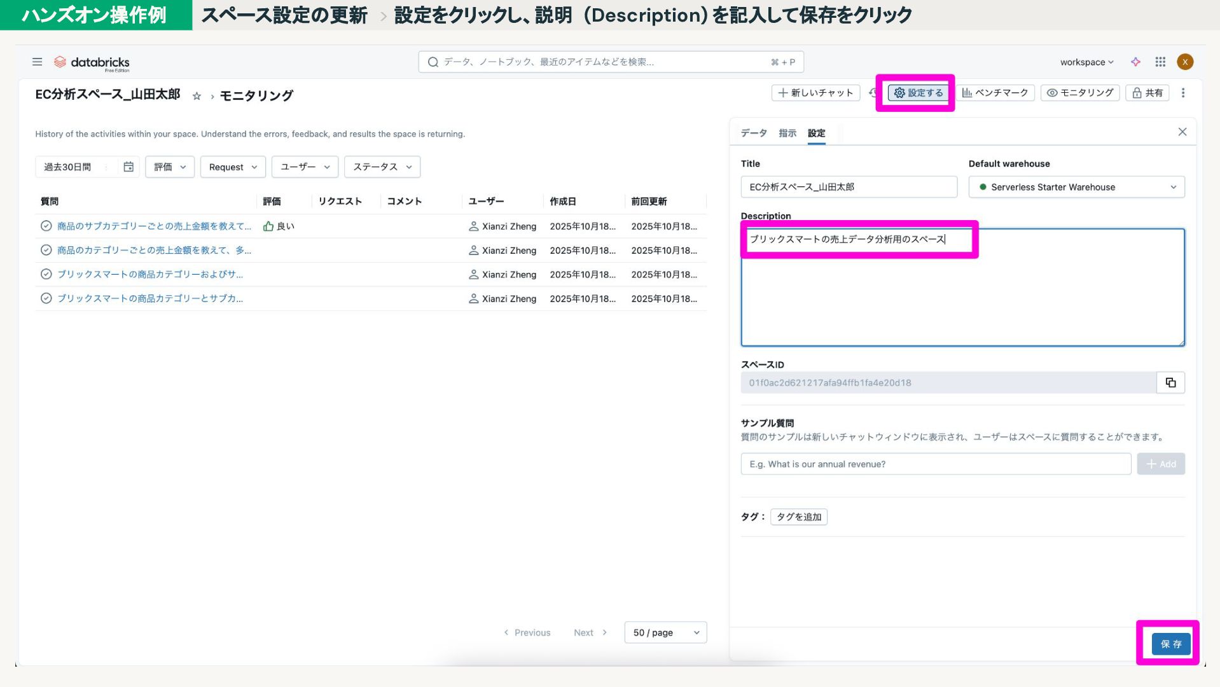Copy the space ID
1220x687 pixels.
click(x=1170, y=382)
